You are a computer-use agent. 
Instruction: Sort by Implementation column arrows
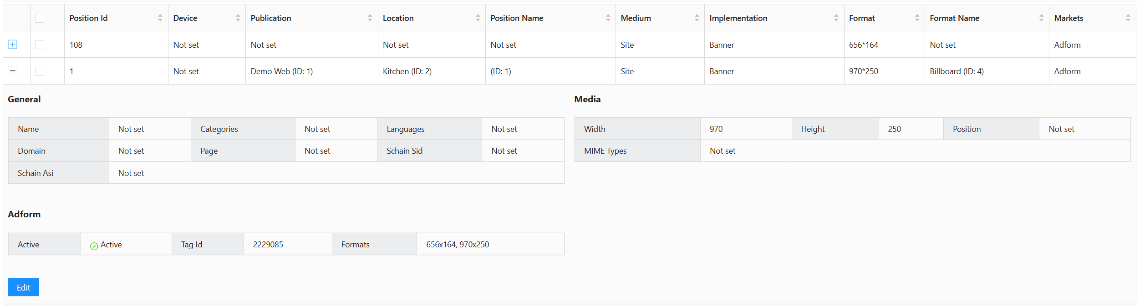pos(836,18)
